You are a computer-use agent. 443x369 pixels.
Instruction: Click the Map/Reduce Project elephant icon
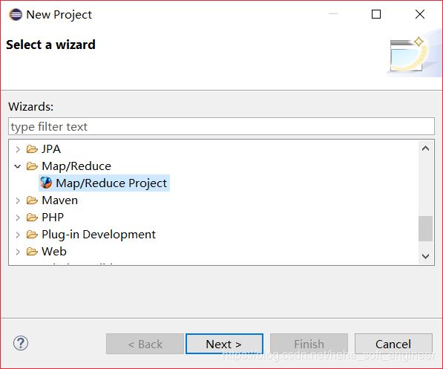pyautogui.click(x=46, y=183)
